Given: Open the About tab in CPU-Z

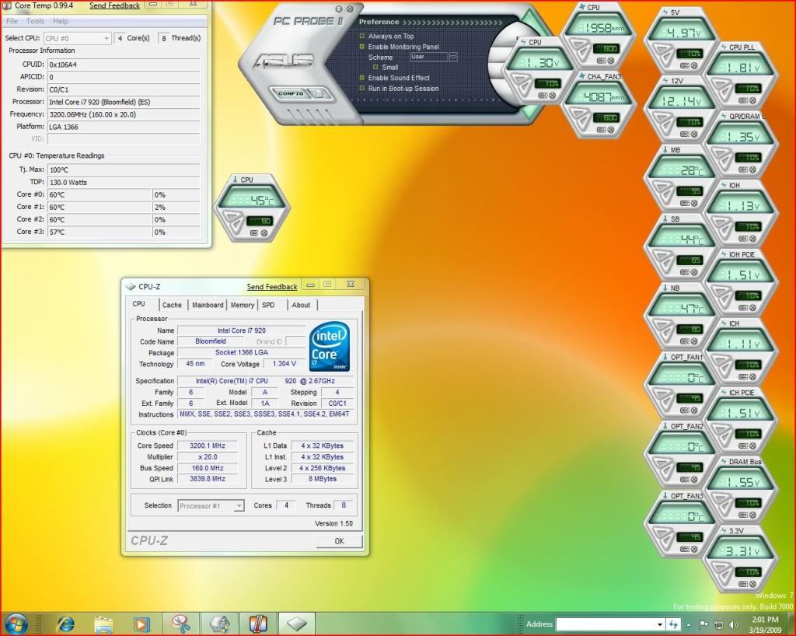Looking at the screenshot, I should (x=301, y=305).
